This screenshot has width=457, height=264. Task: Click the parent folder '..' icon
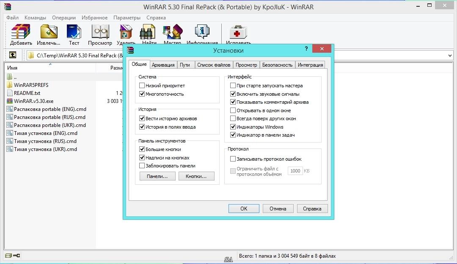pos(10,77)
